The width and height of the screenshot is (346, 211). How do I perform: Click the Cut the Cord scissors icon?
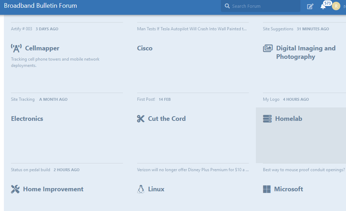point(141,119)
